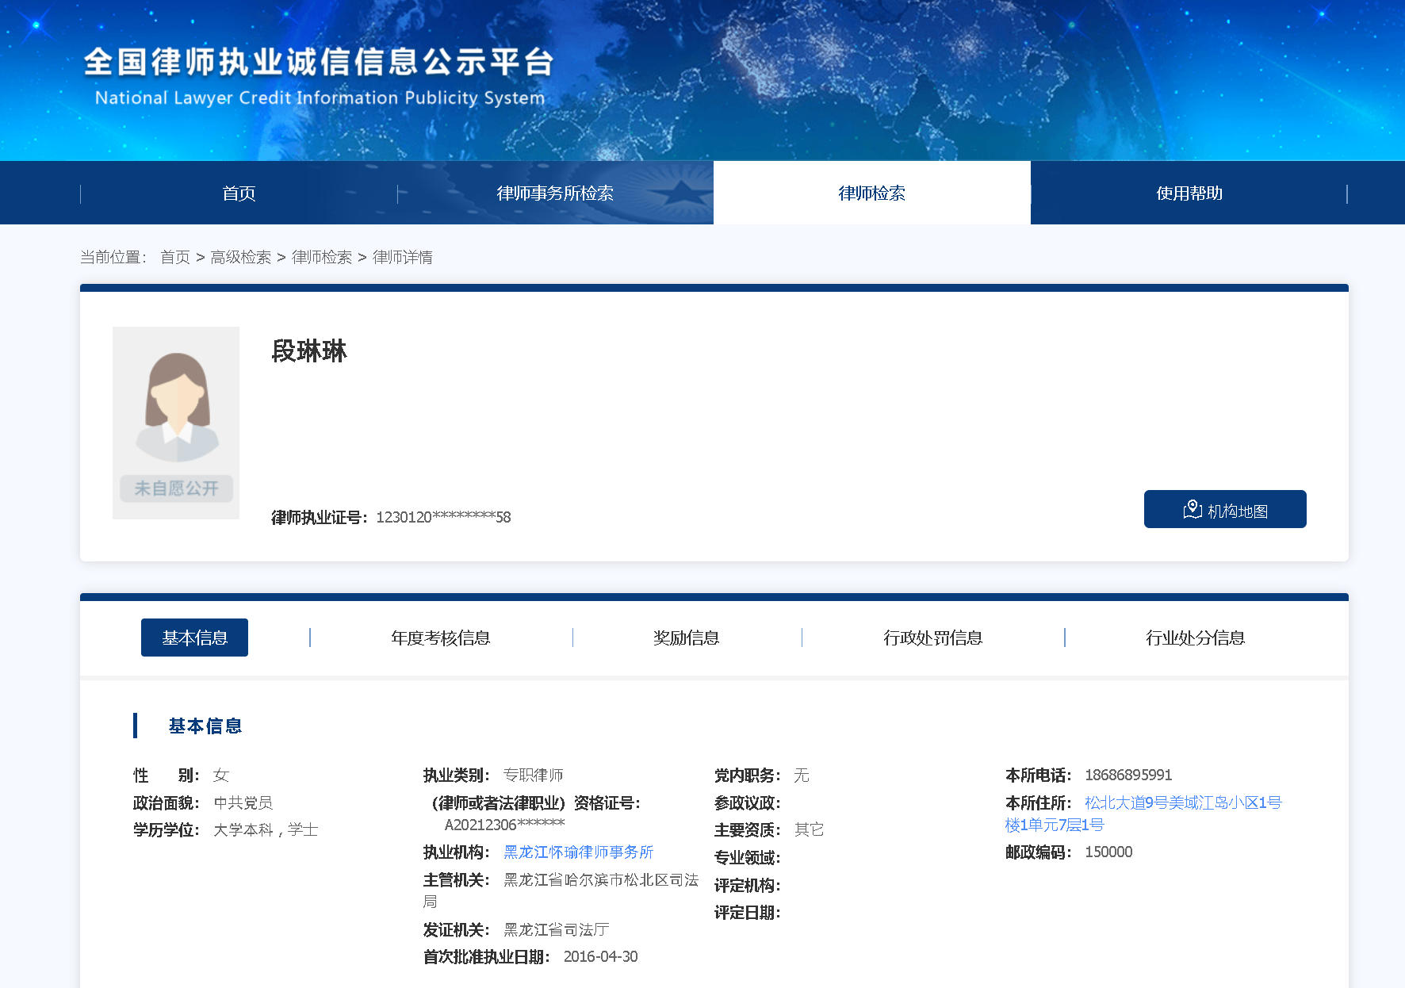Select the 律师检索 navigation tab
The width and height of the screenshot is (1405, 988).
click(872, 193)
